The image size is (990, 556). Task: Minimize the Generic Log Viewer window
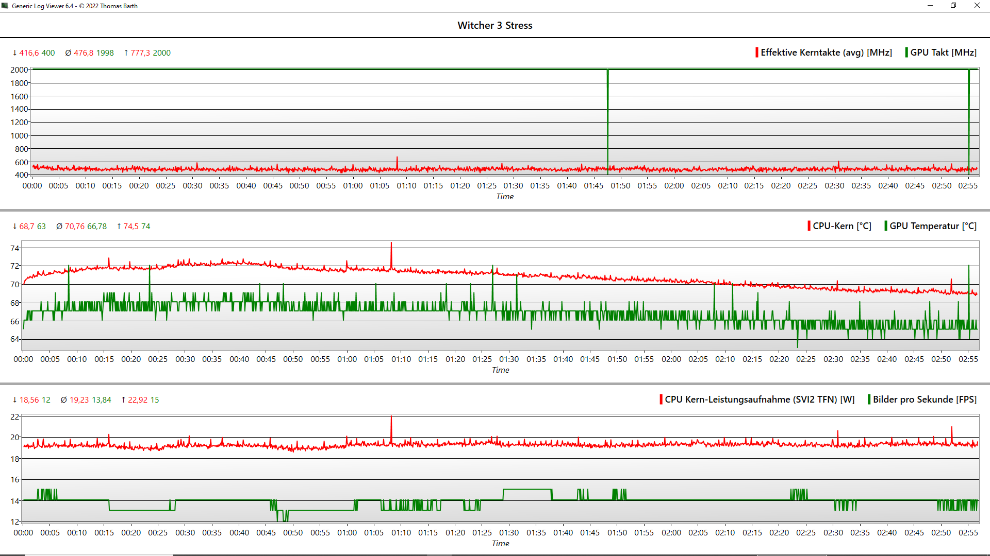coord(930,6)
